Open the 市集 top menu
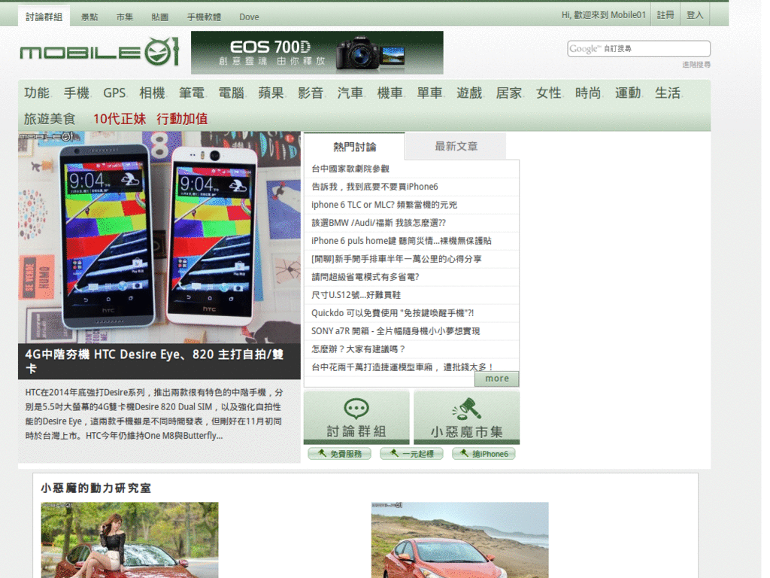 [125, 17]
